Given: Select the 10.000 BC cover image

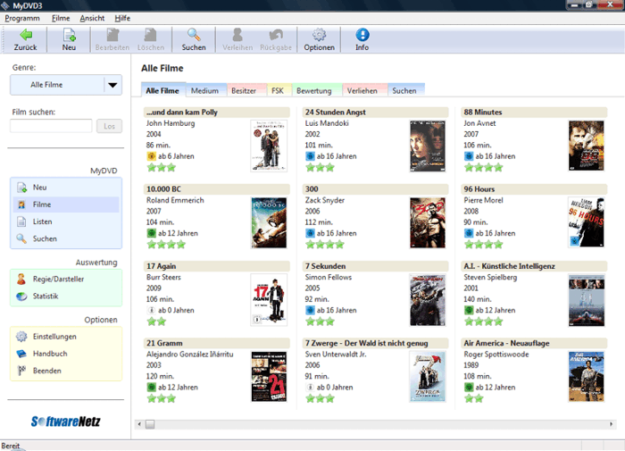Looking at the screenshot, I should pyautogui.click(x=269, y=222).
